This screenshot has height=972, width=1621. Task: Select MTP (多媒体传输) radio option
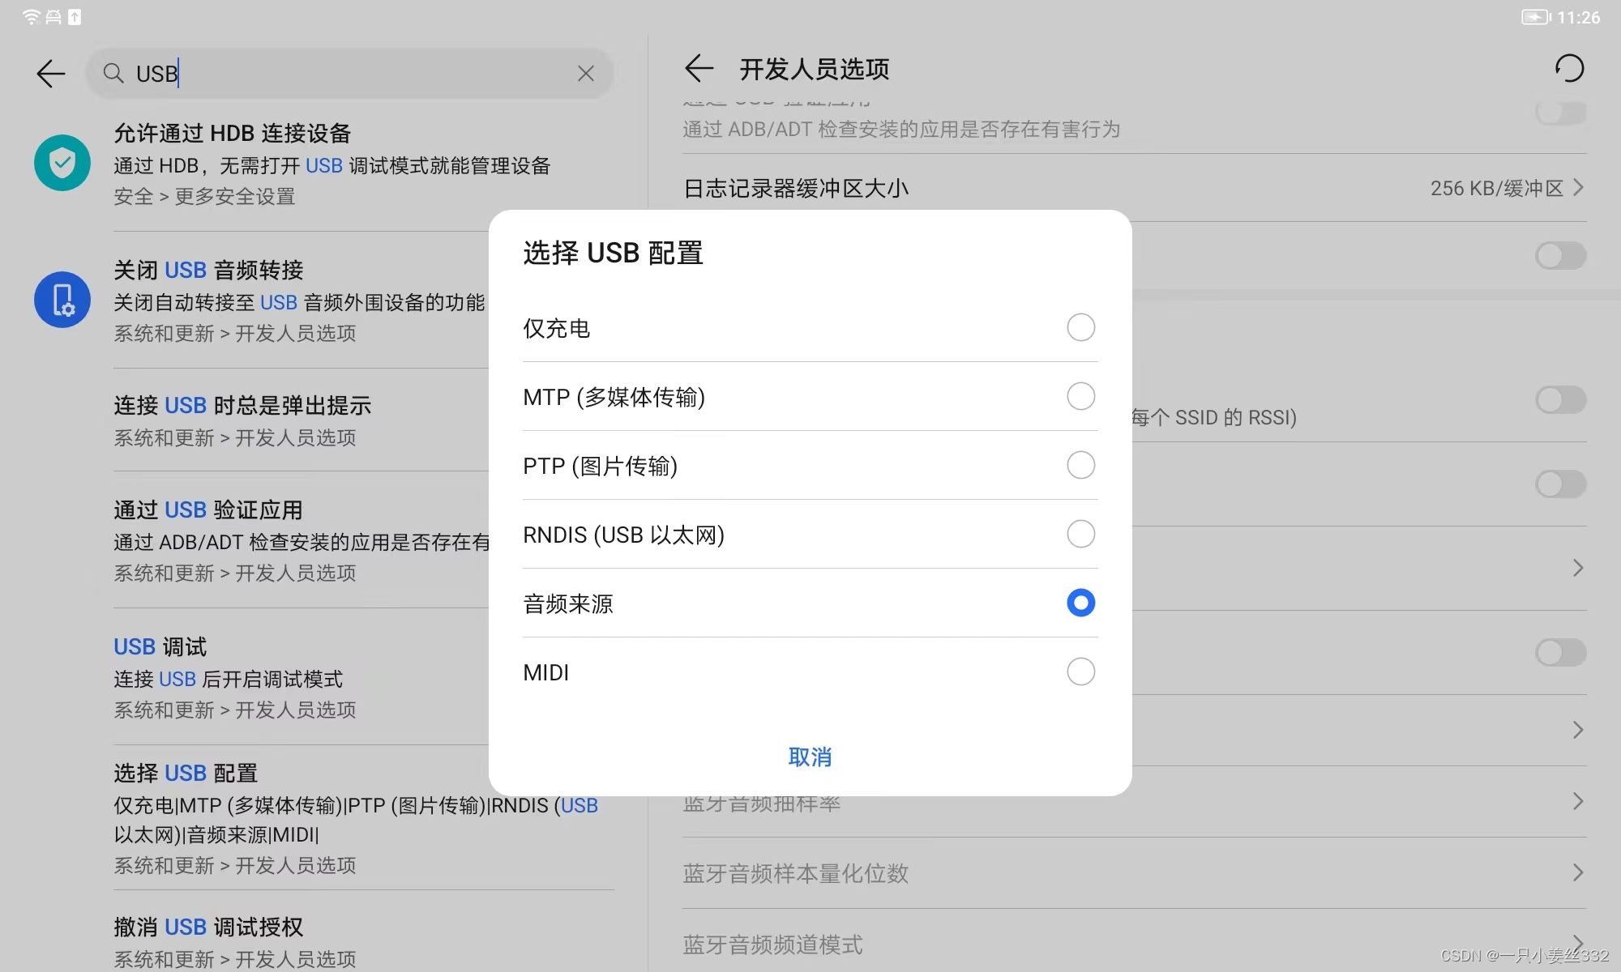[1080, 397]
